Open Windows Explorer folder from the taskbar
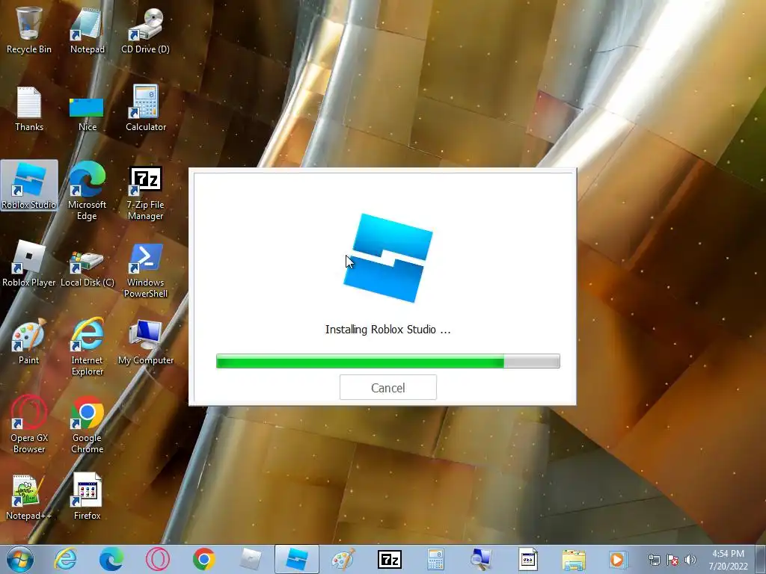The height and width of the screenshot is (574, 766). tap(574, 560)
